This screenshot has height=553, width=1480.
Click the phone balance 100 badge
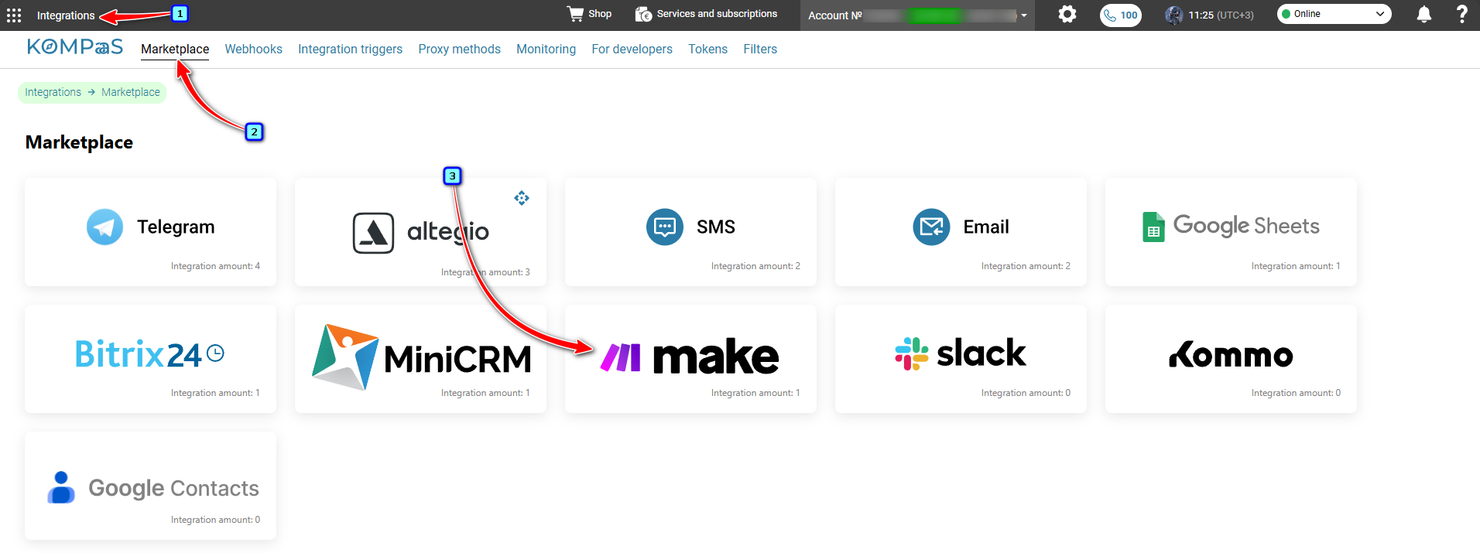click(1121, 15)
